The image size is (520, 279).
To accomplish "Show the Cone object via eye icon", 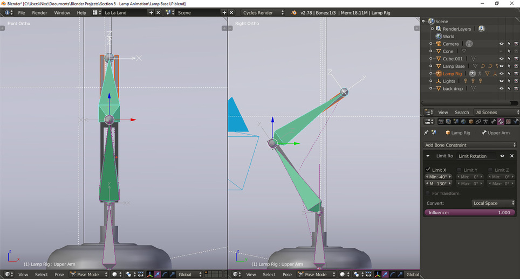I will coord(502,51).
